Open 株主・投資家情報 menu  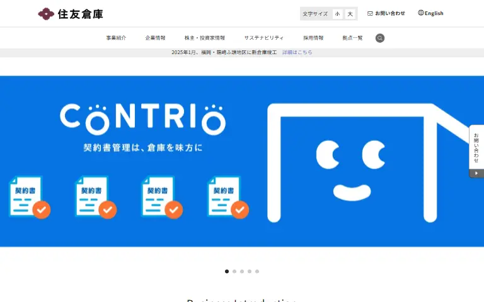pyautogui.click(x=205, y=38)
